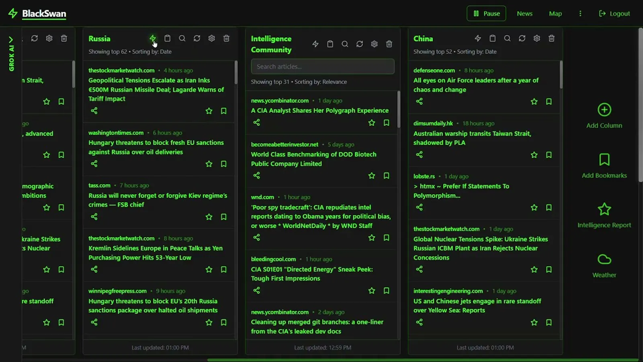Open Russia column settings gear
643x362 pixels.
212,38
